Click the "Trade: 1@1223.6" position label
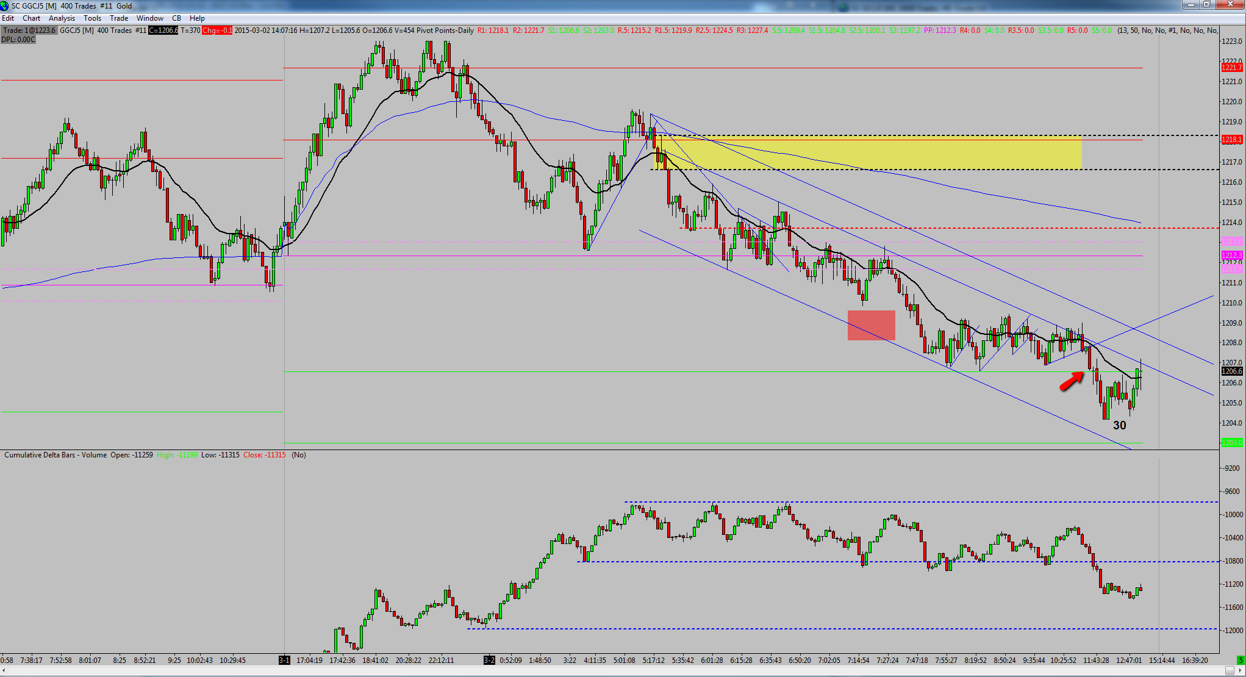 (x=29, y=30)
